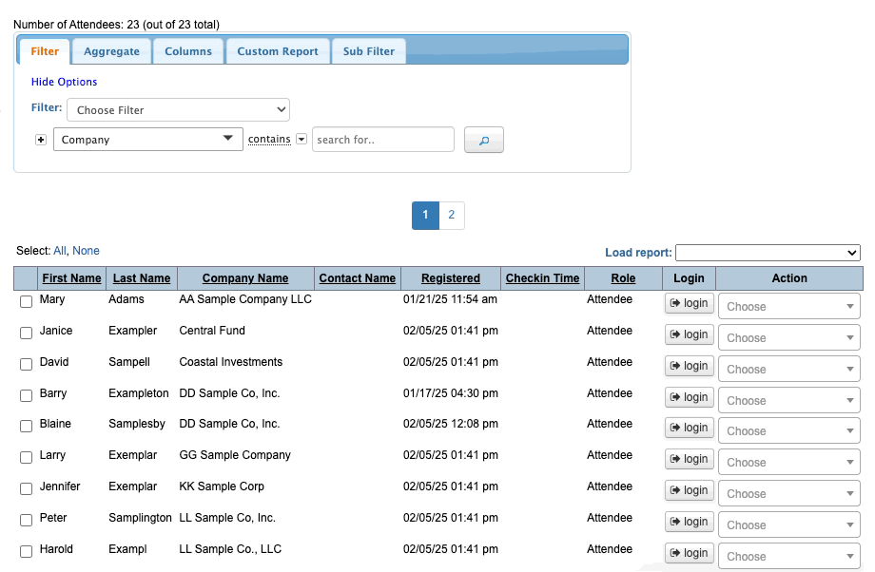Open the Action Choose dropdown for Janice Exampler
Viewport: 875px width, 572px height.
789,337
